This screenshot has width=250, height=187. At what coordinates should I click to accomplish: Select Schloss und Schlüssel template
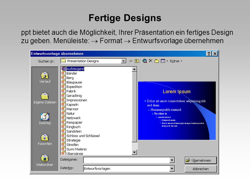point(83,136)
